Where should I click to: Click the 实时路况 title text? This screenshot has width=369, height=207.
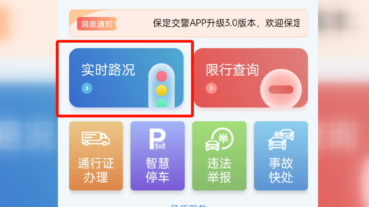(x=108, y=70)
